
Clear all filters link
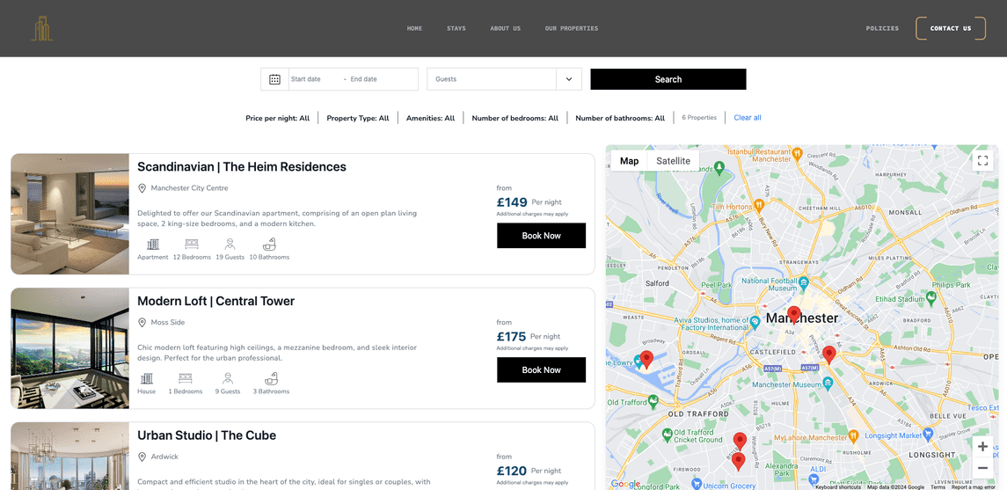[748, 118]
